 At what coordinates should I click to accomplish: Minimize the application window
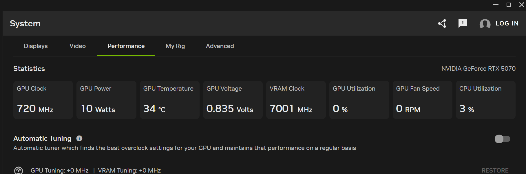click(496, 5)
